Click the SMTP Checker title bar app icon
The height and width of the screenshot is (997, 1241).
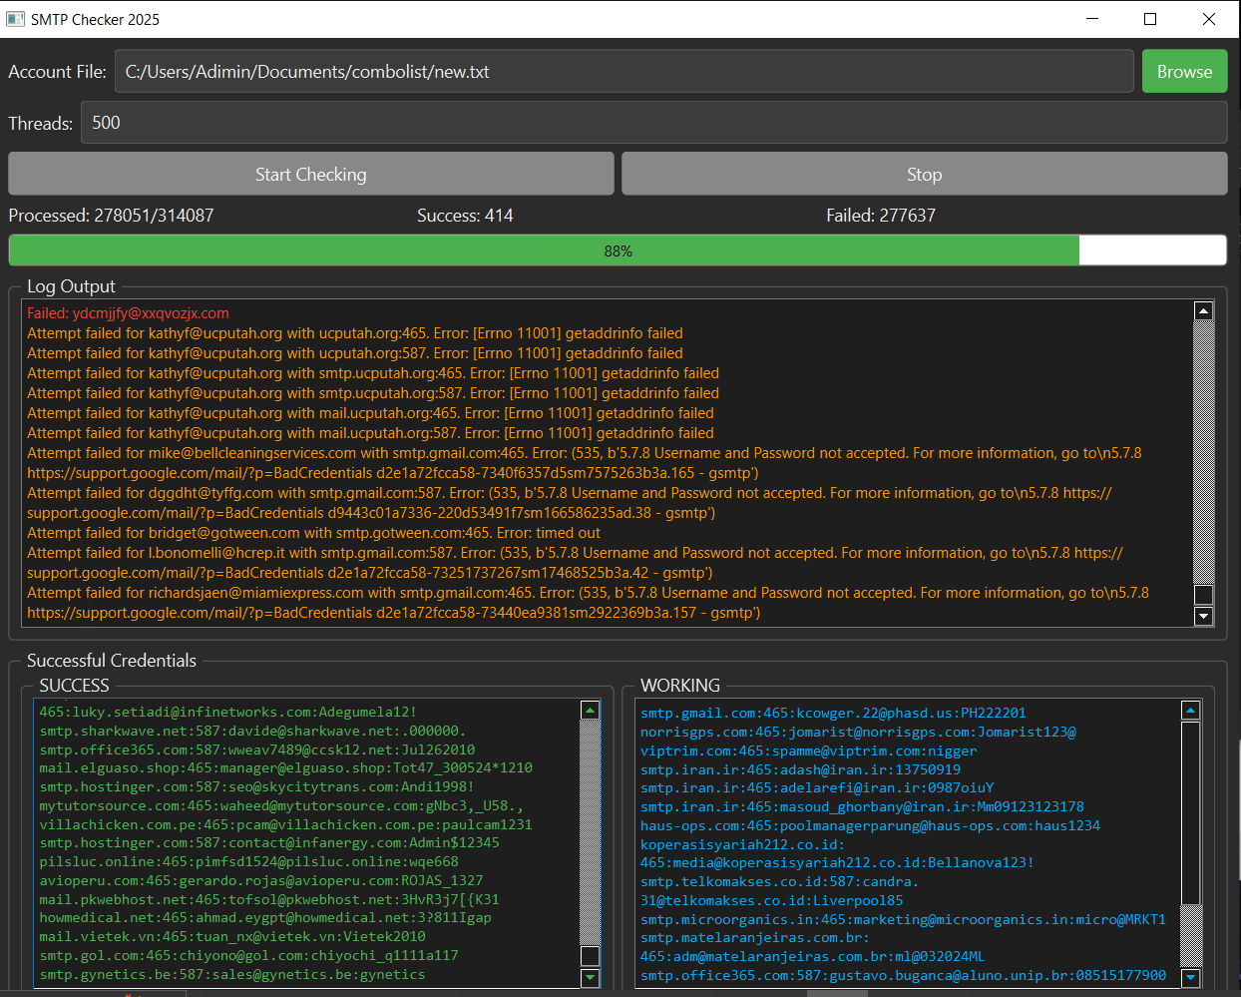pyautogui.click(x=16, y=19)
